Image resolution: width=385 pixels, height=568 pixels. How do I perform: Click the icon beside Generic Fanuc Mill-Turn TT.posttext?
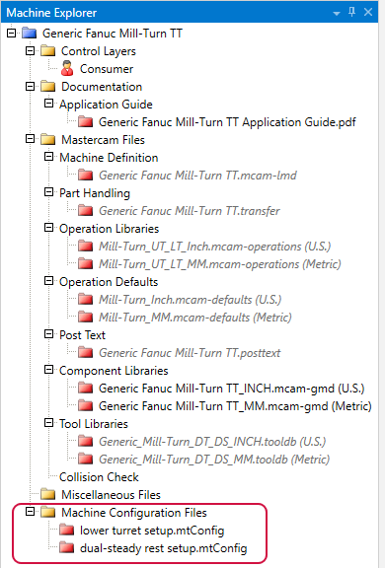(86, 352)
